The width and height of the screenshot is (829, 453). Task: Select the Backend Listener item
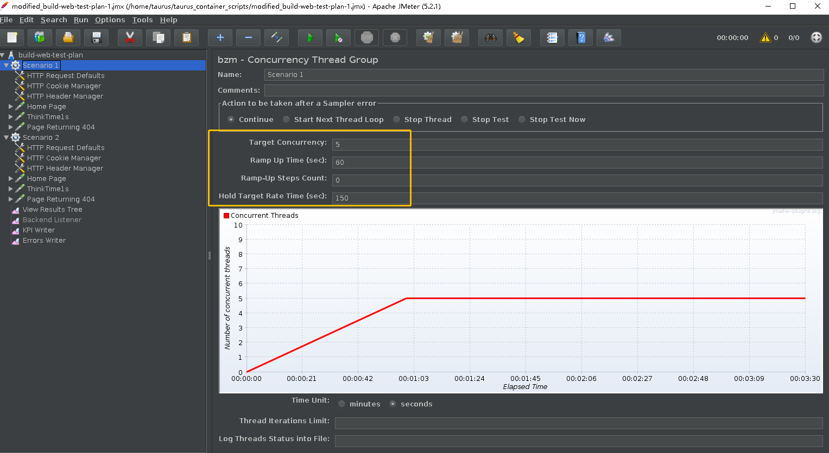(x=52, y=219)
